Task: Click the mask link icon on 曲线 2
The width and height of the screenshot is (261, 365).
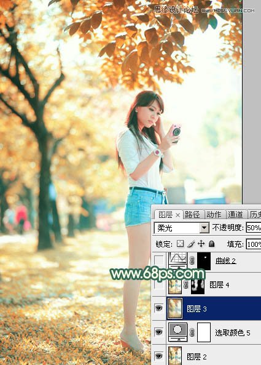Action: pos(192,261)
